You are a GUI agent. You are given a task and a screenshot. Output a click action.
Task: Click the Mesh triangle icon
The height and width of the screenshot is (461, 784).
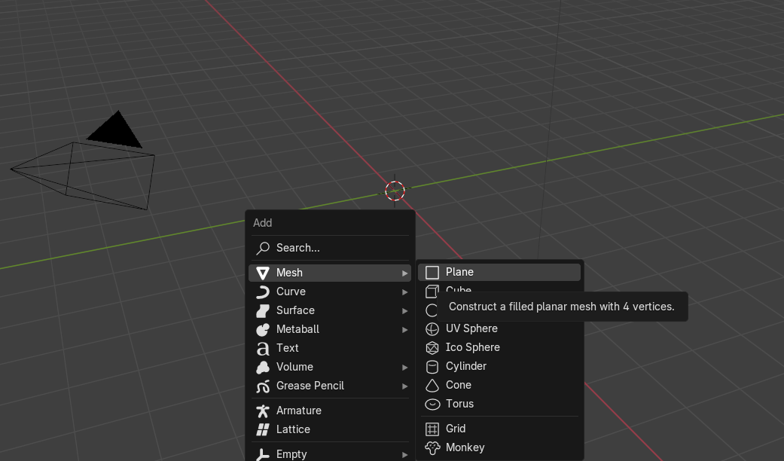tap(263, 273)
